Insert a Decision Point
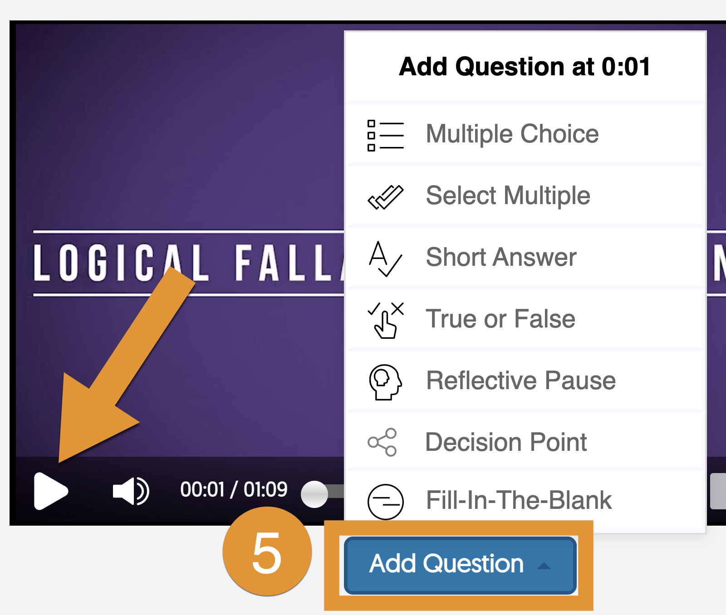The width and height of the screenshot is (726, 615). point(506,442)
